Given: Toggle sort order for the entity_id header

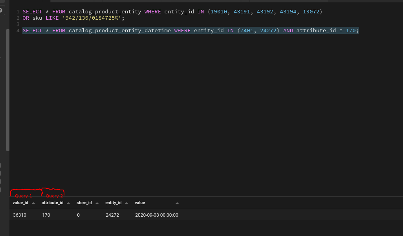Looking at the screenshot, I should (x=127, y=203).
